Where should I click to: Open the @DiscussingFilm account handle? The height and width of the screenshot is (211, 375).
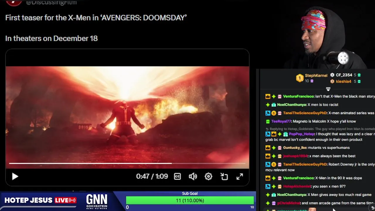pyautogui.click(x=51, y=3)
